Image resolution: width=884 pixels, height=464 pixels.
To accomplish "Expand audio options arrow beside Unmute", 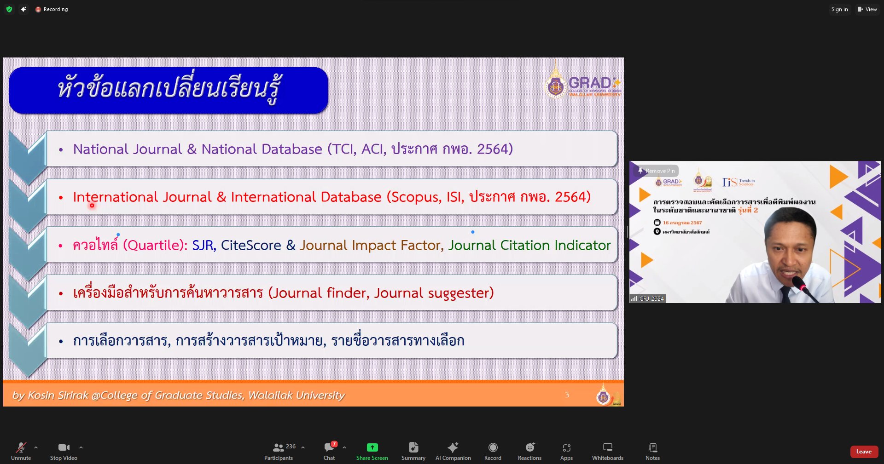I will [36, 447].
